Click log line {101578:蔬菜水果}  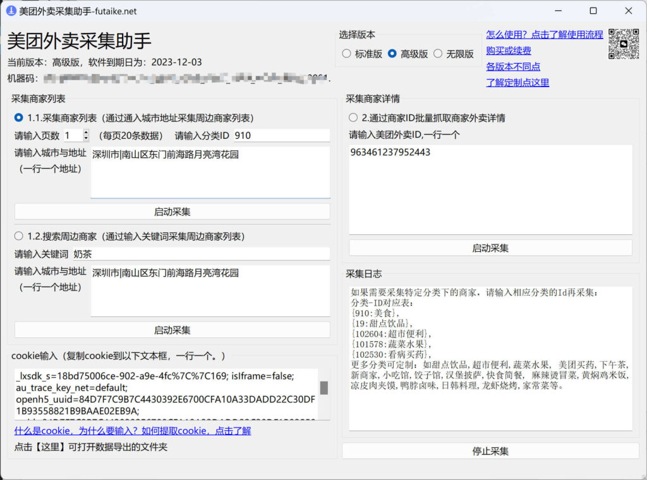(x=391, y=344)
